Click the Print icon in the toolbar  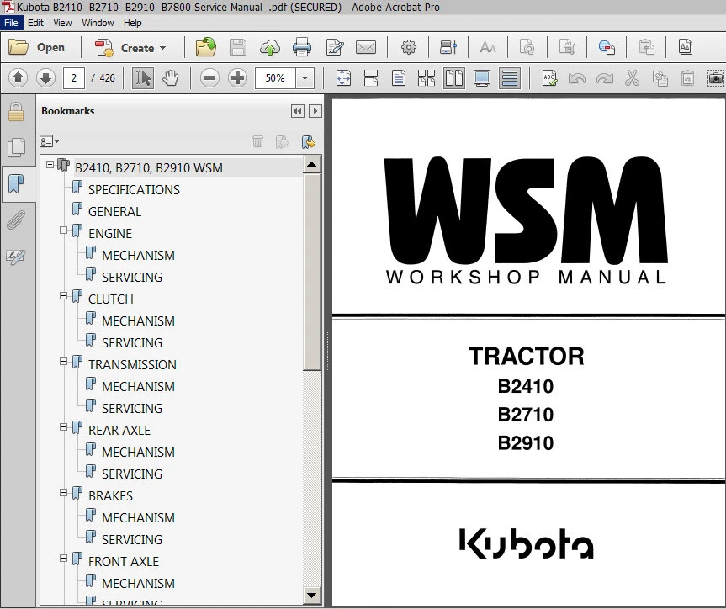(302, 48)
